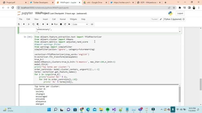The height and width of the screenshot is (113, 202).
Task: Open Spotify from the taskbar
Action: (x=108, y=110)
